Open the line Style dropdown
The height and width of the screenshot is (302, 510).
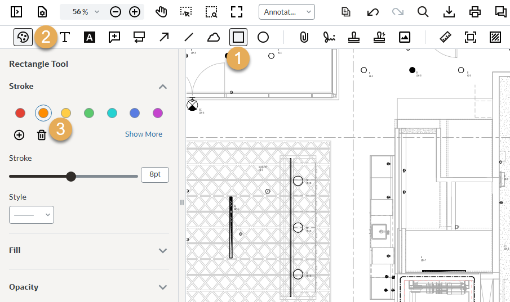click(32, 215)
